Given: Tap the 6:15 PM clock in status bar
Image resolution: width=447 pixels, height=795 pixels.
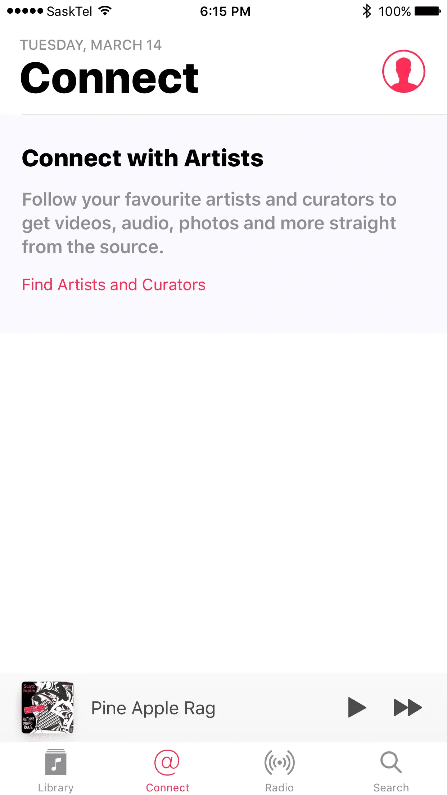Looking at the screenshot, I should (x=225, y=12).
